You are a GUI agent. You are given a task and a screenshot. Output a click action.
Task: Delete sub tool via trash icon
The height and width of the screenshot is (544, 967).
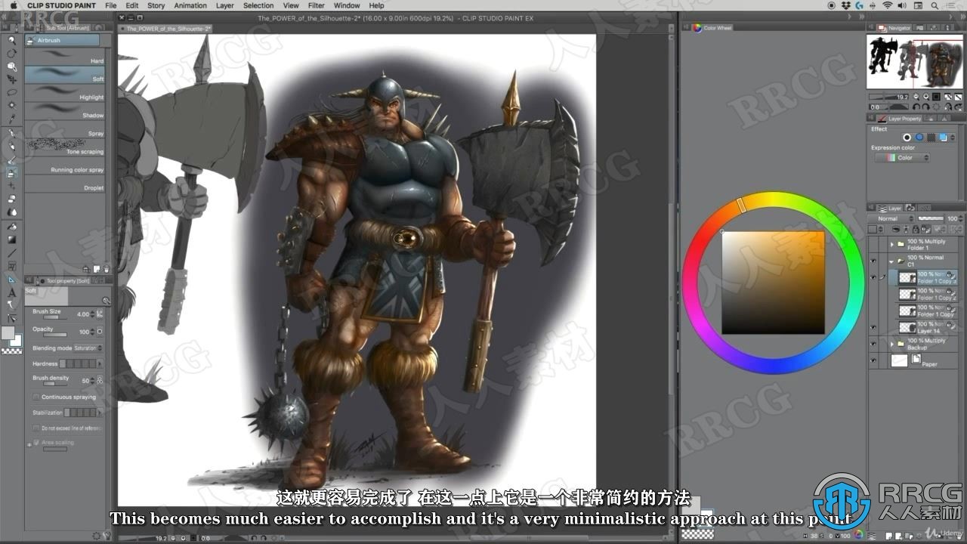click(106, 269)
